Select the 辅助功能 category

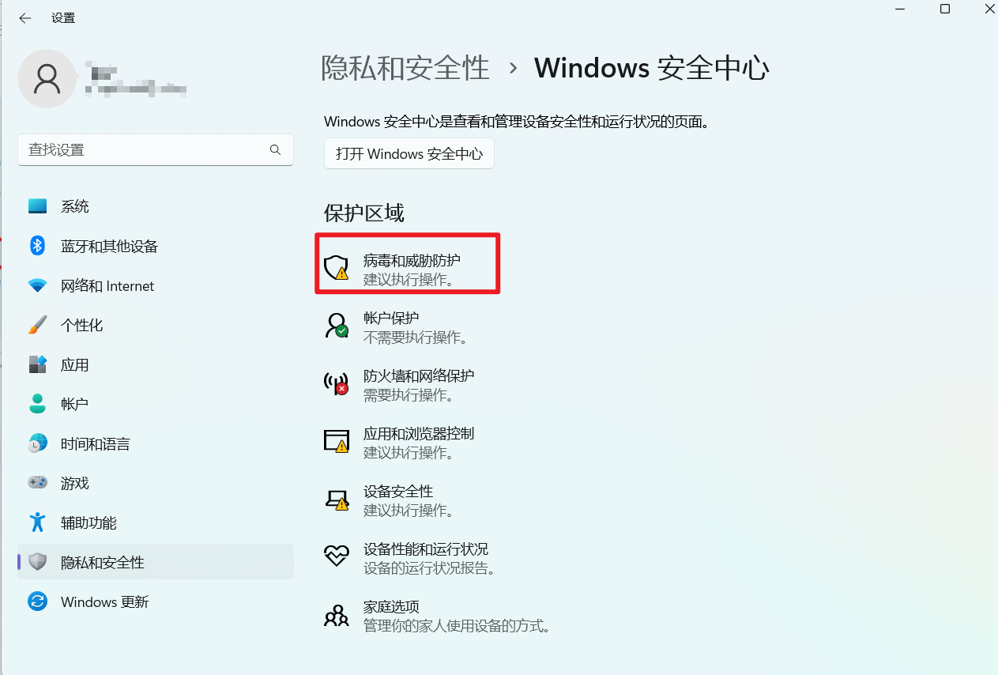click(156, 522)
